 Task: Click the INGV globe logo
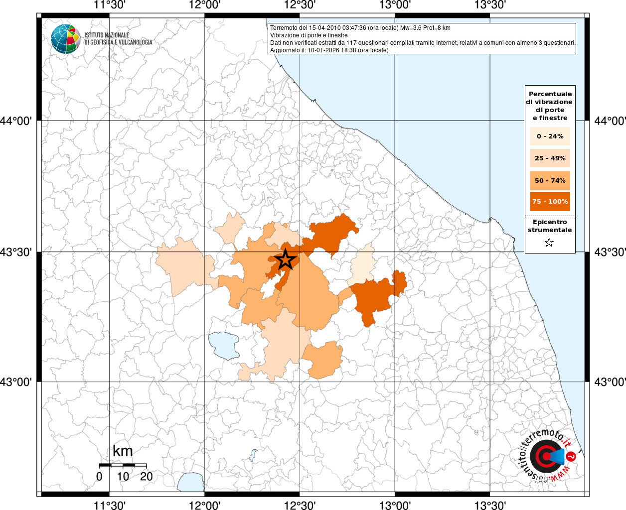click(x=65, y=38)
